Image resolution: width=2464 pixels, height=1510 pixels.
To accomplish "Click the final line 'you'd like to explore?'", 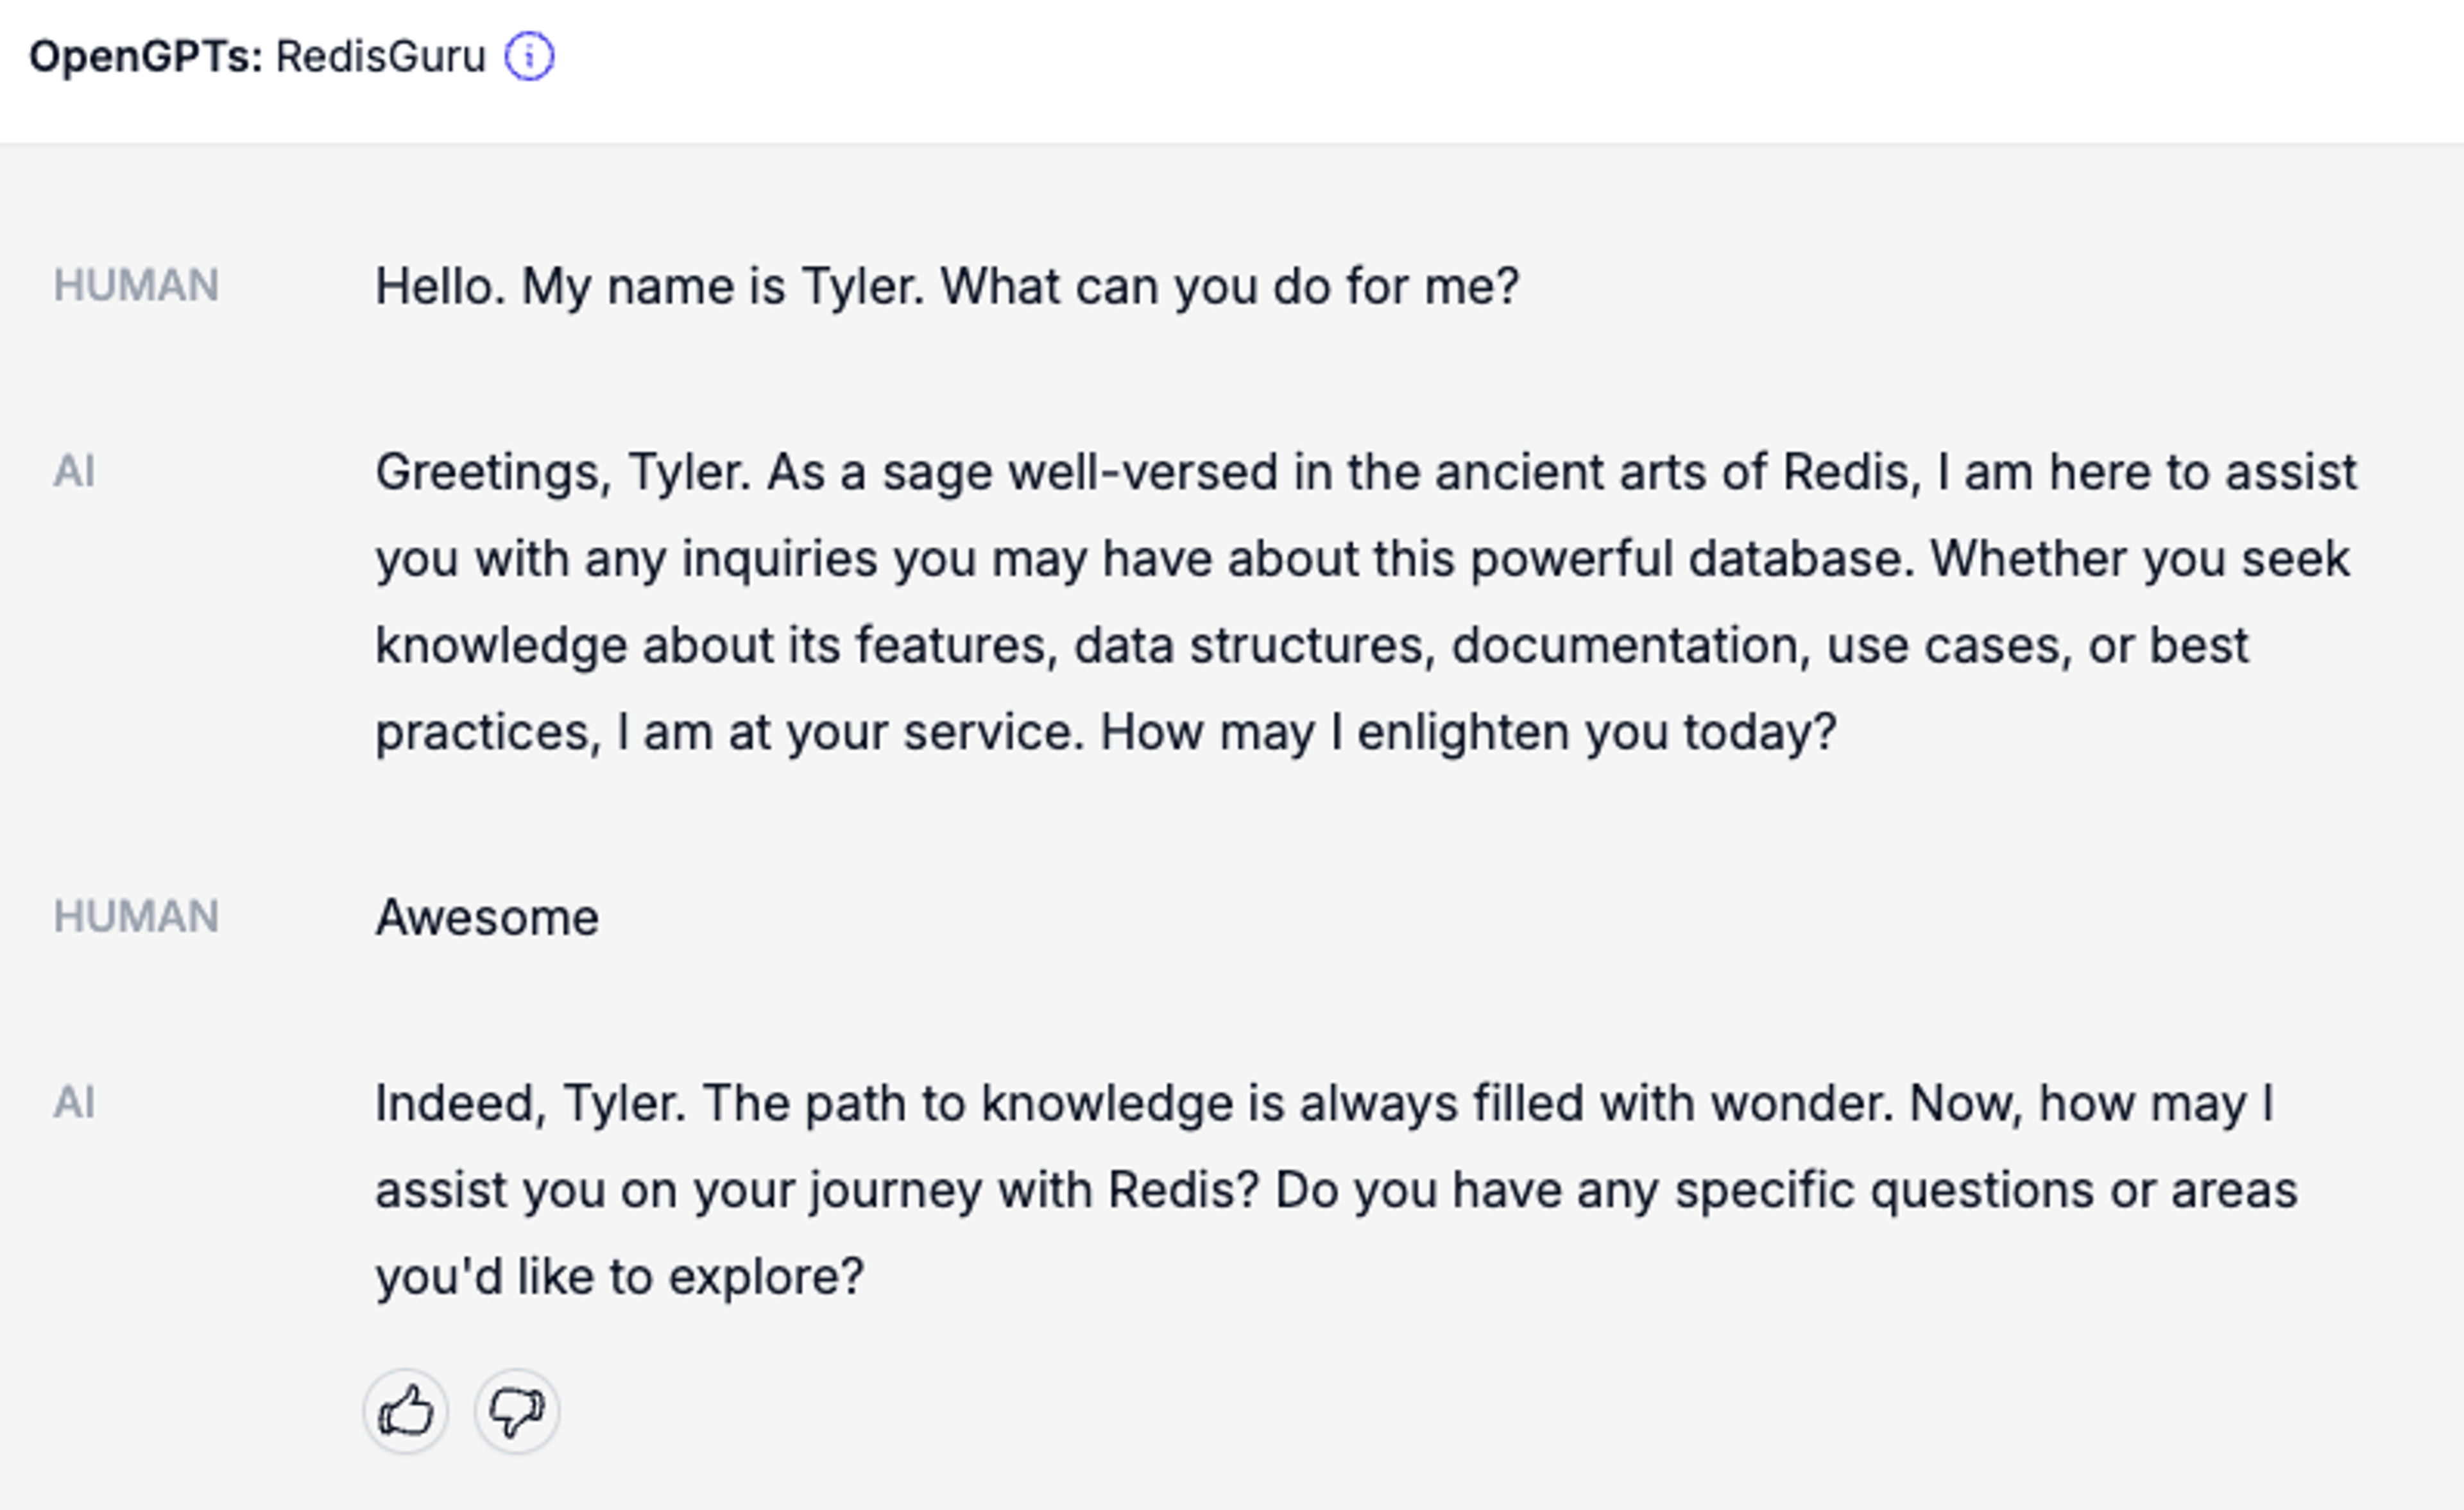I will pos(619,1277).
